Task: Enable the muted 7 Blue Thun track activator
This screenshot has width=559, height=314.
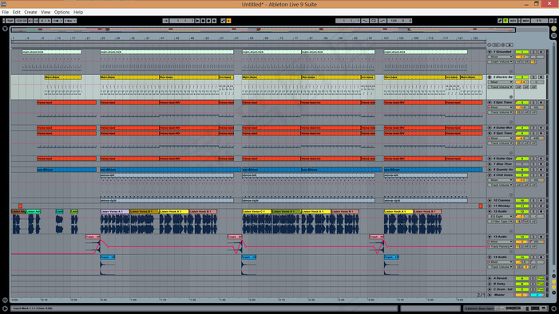Action: click(x=522, y=164)
